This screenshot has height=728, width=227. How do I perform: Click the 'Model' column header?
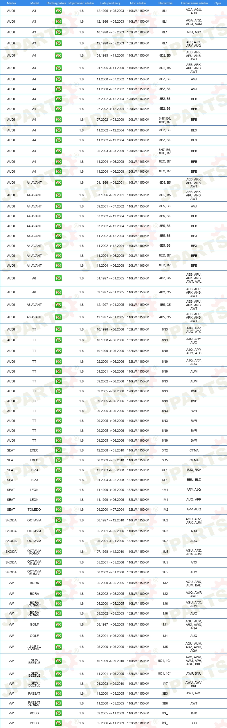click(x=35, y=3)
